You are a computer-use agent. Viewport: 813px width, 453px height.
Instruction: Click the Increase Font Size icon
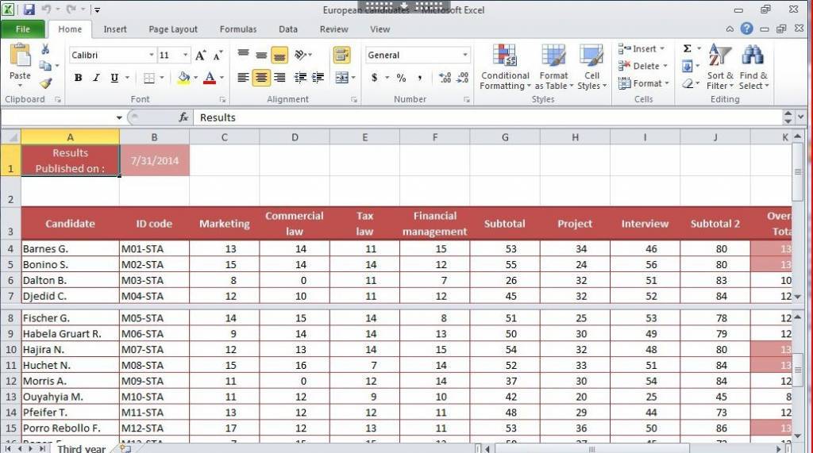[201, 56]
